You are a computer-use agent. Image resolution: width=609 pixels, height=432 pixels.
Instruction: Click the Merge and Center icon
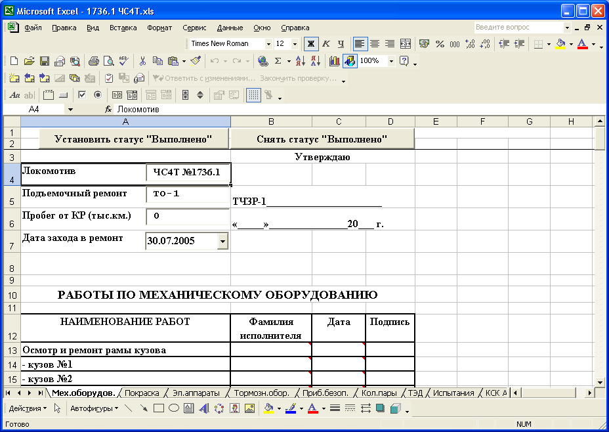(x=405, y=43)
